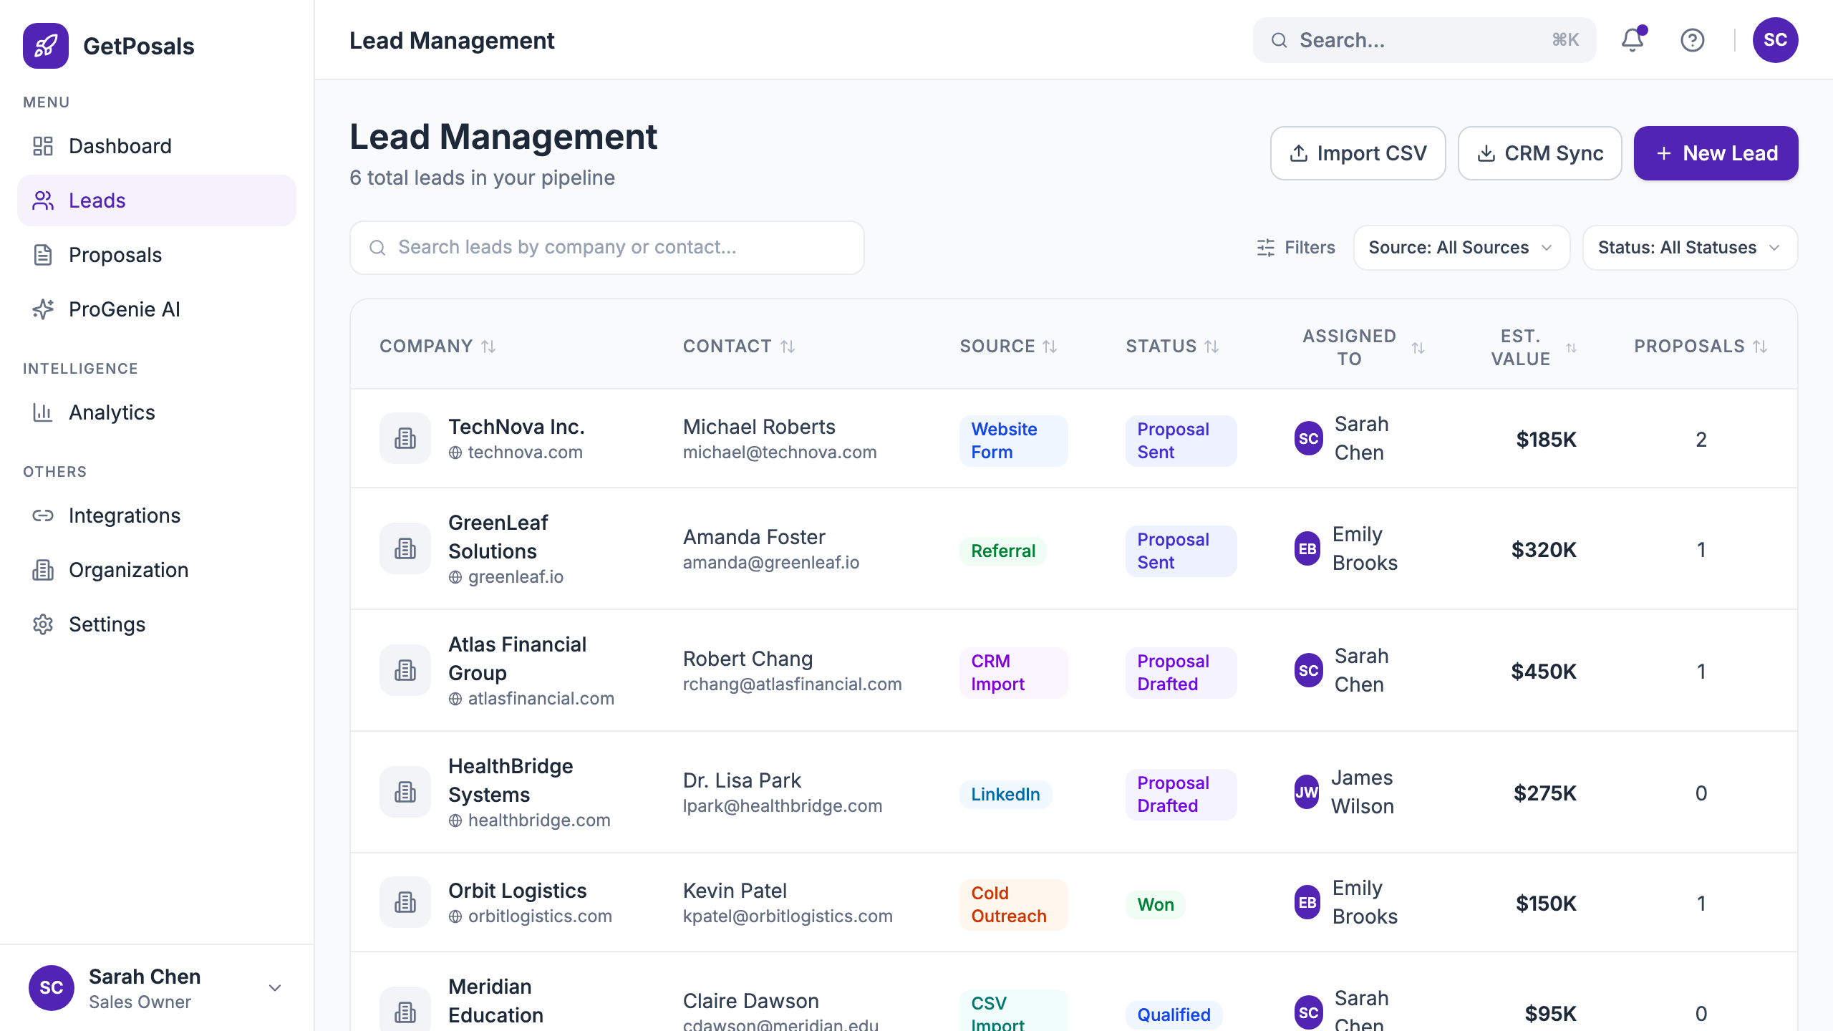Open the atlasfinancial.com website link
Screen dimensions: 1833x1031
541,699
